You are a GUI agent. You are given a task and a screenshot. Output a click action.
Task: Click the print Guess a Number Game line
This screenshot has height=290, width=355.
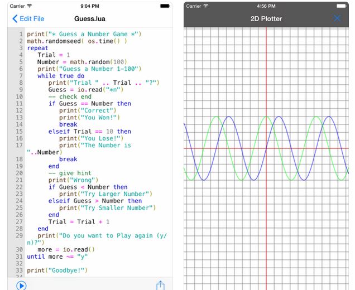(x=84, y=34)
